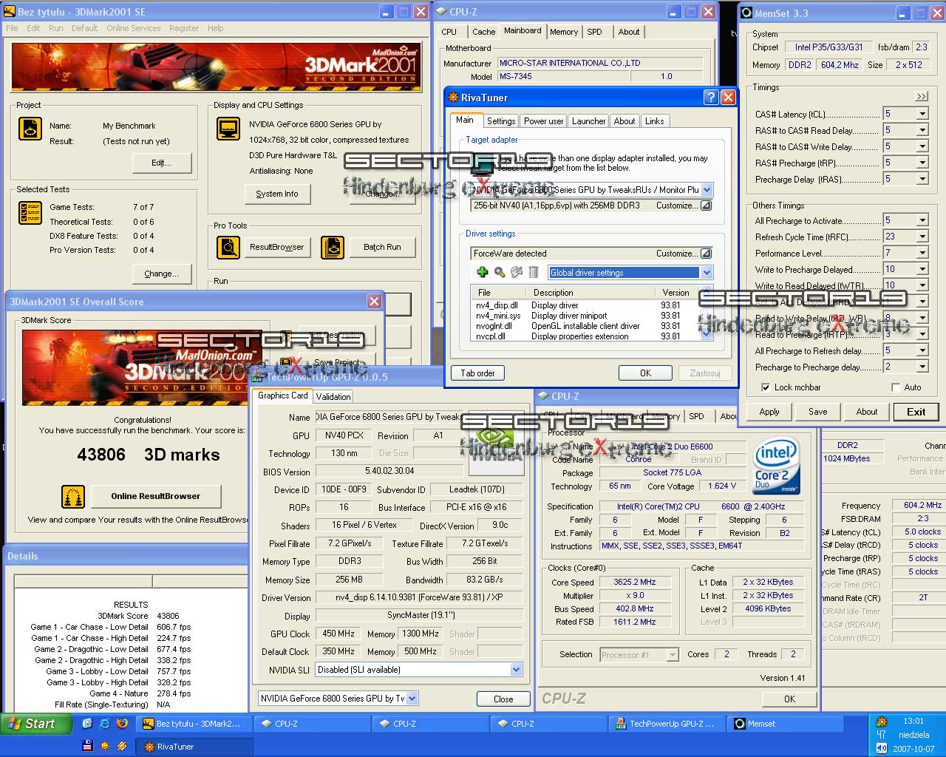Click the magnifier icon in RivaTuner driver settings
Screen dimensions: 946x757
click(500, 273)
